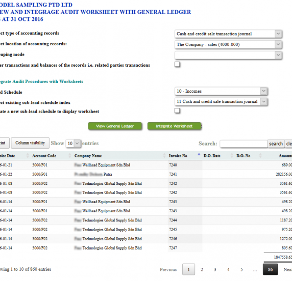Sort by Invoice Date column arrows
This screenshot has width=292, height=281.
pos(28,155)
